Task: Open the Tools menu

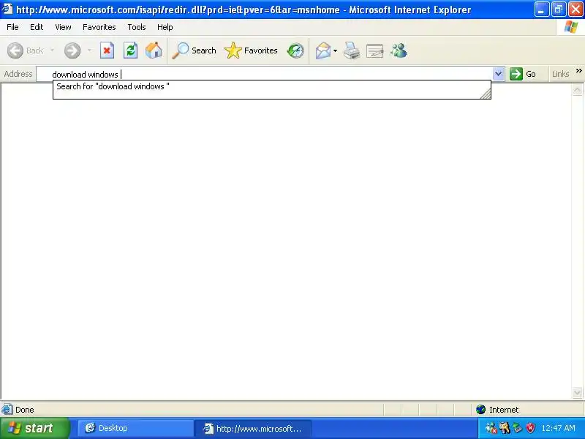Action: click(137, 27)
